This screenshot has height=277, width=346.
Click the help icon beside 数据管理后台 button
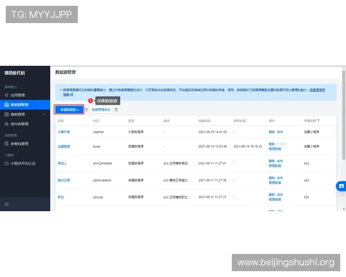coord(116,110)
